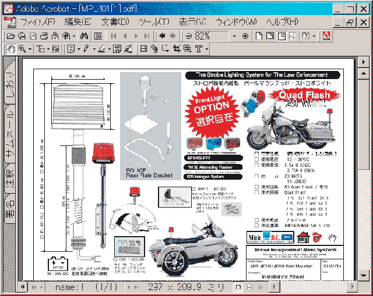
Task: Go to first page using toolbar button
Action: coord(114,36)
